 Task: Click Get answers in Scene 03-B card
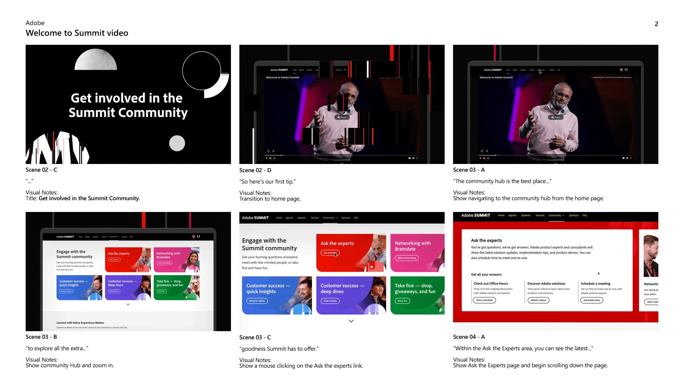point(114,260)
